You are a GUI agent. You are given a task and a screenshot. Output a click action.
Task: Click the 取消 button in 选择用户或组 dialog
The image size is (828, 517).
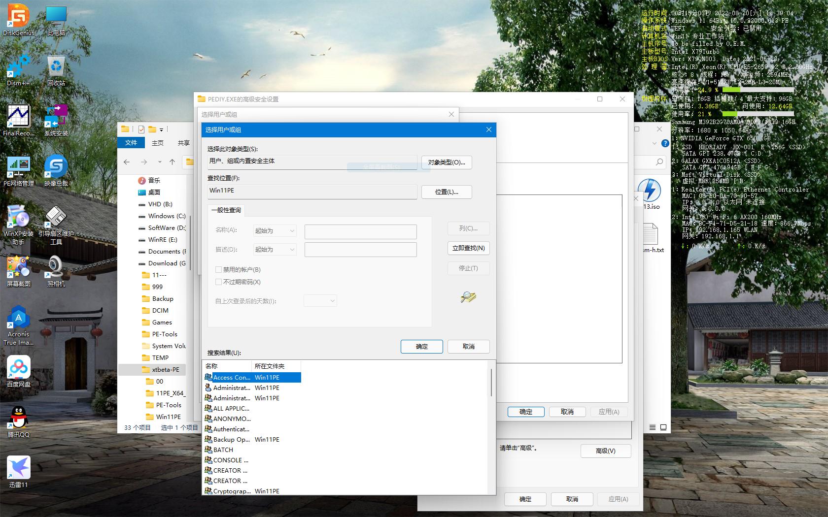click(x=469, y=346)
